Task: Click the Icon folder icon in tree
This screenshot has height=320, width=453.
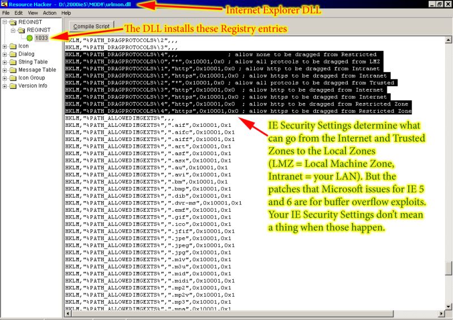Action: (13, 46)
